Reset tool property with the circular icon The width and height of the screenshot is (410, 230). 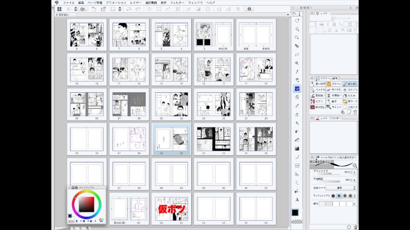point(349,227)
